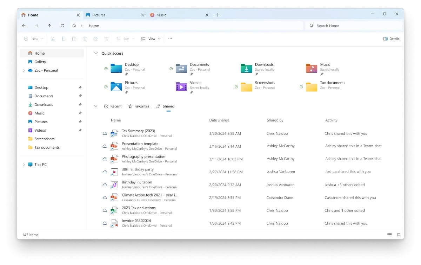This screenshot has height=265, width=421.
Task: Refresh the current folder view
Action: (62, 26)
